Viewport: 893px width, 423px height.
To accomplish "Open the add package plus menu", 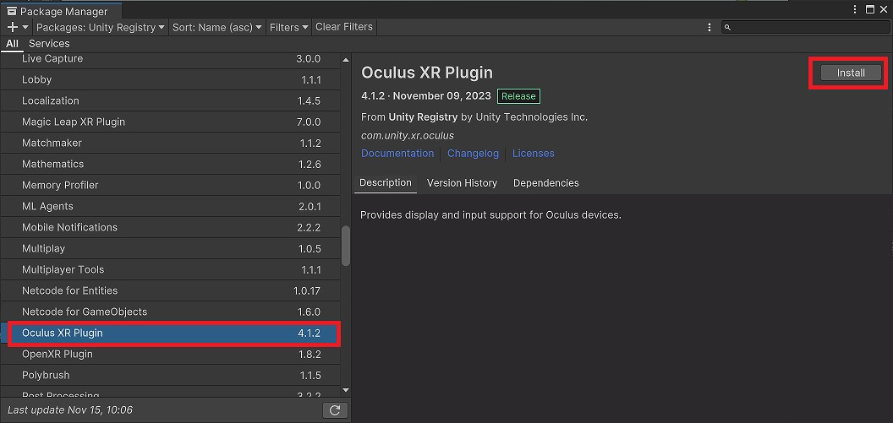I will 13,27.
